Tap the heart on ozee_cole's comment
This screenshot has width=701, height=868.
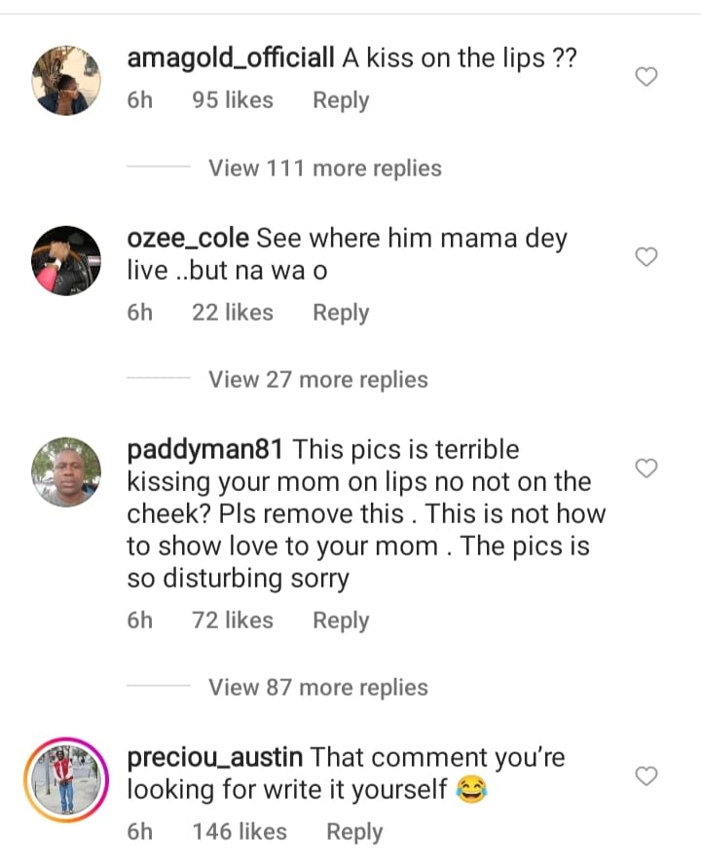coord(646,256)
